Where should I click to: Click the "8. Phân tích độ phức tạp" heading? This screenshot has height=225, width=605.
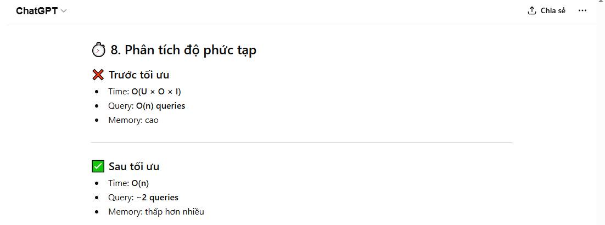[183, 50]
